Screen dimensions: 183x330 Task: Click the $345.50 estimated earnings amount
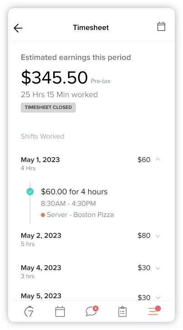(x=54, y=78)
